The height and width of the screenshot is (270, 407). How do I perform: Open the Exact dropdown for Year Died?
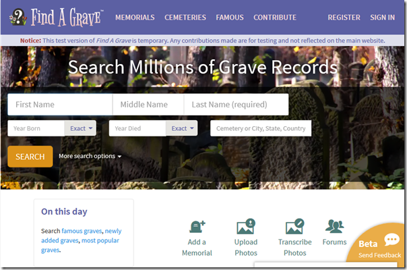(x=182, y=128)
